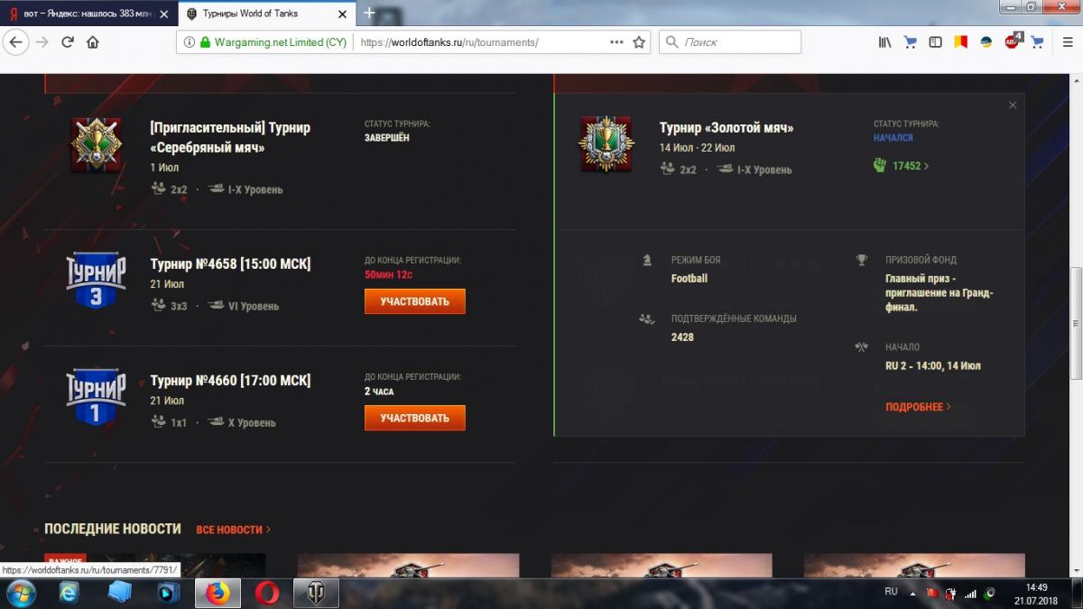Click the '50мин 12с' registration countdown
Image resolution: width=1083 pixels, height=609 pixels.
tap(389, 274)
